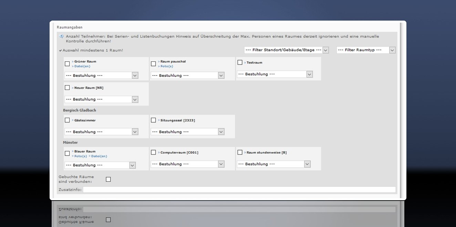Open Bestuhlung dropdown for Computerraum
Image resolution: width=456 pixels, height=227 pixels.
[x=187, y=164]
